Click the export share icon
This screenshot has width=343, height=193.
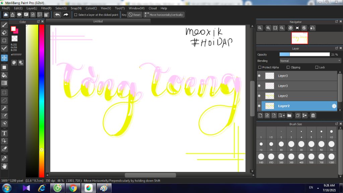(12, 15)
